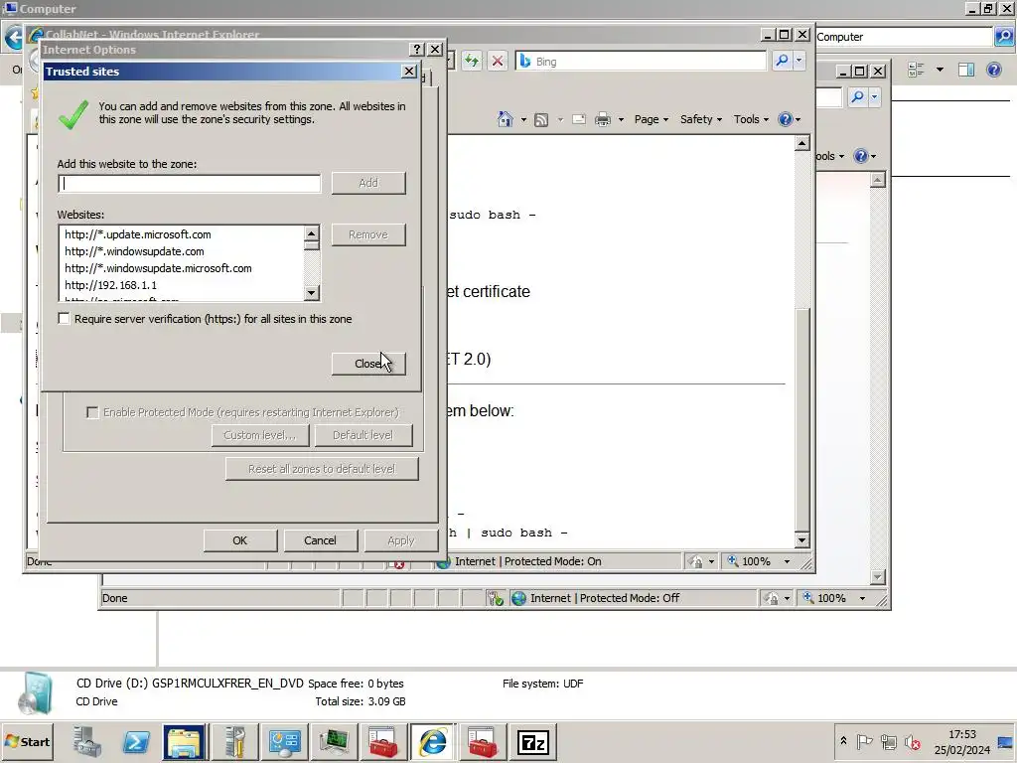
Task: Toggle the preview pane icon in Explorer
Action: click(966, 70)
